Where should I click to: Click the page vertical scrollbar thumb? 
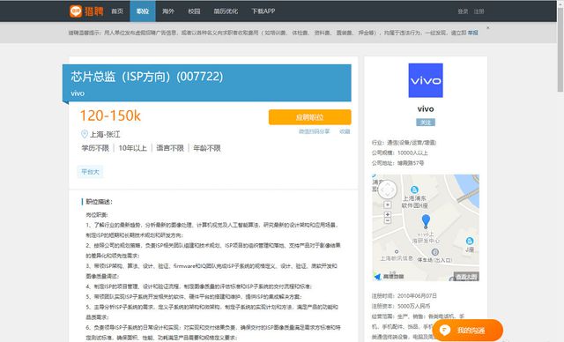560,48
